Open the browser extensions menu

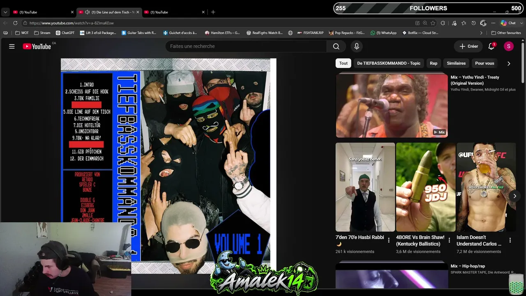coord(443,23)
